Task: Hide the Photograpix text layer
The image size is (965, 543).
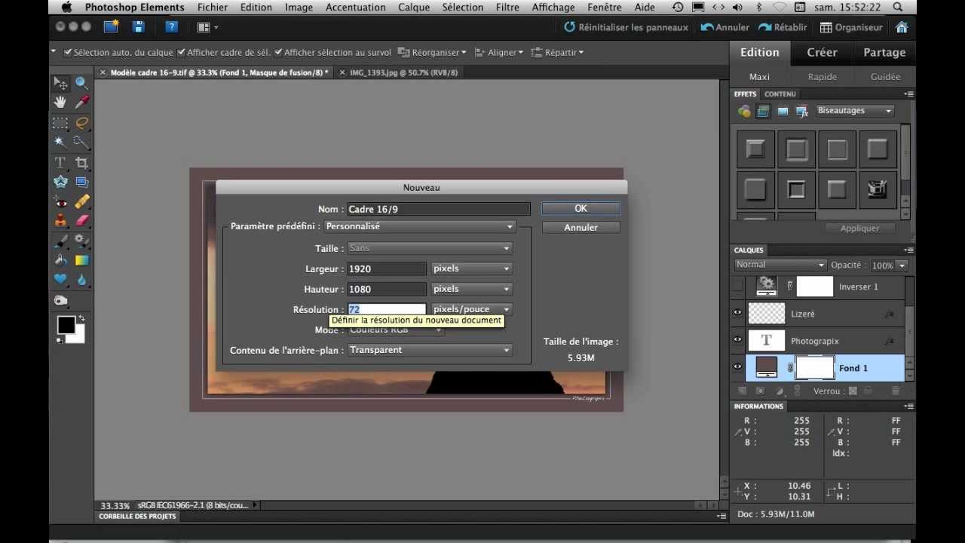Action: pos(737,340)
